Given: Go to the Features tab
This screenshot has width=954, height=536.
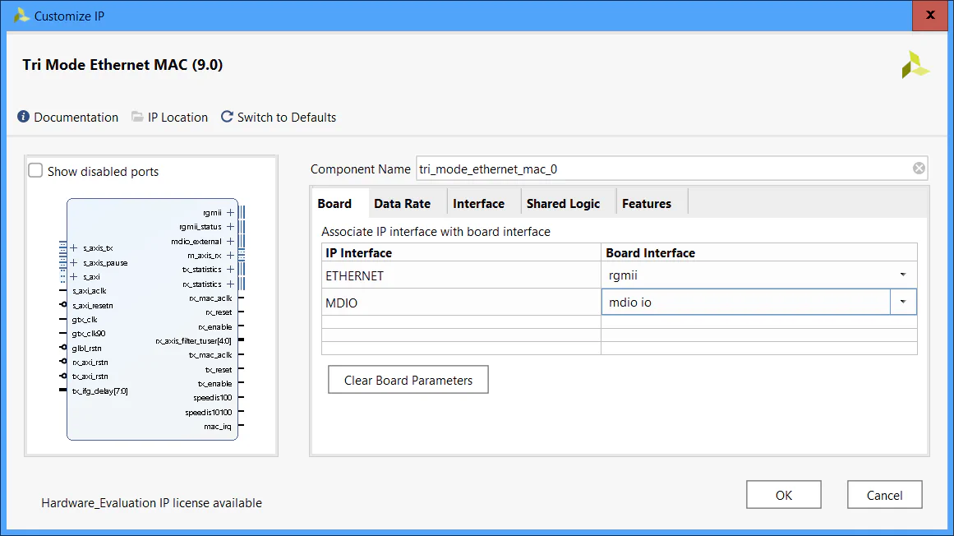Looking at the screenshot, I should tap(646, 203).
